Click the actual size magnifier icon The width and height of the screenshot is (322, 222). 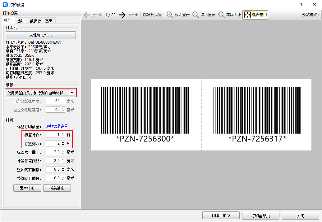[x=221, y=15]
